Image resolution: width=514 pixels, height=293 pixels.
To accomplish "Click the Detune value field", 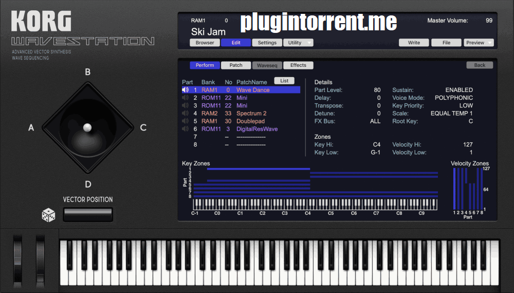I will click(379, 114).
